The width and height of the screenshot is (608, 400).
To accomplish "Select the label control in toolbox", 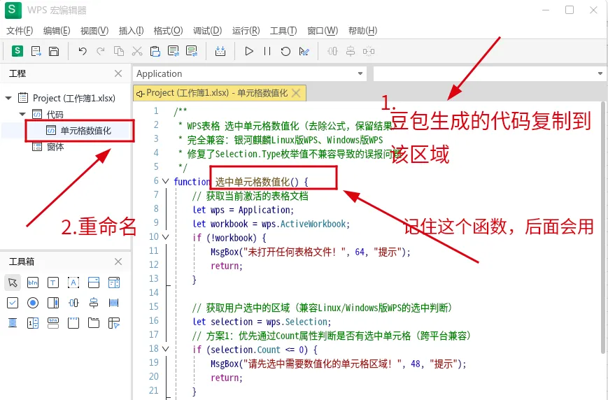I will (x=73, y=283).
